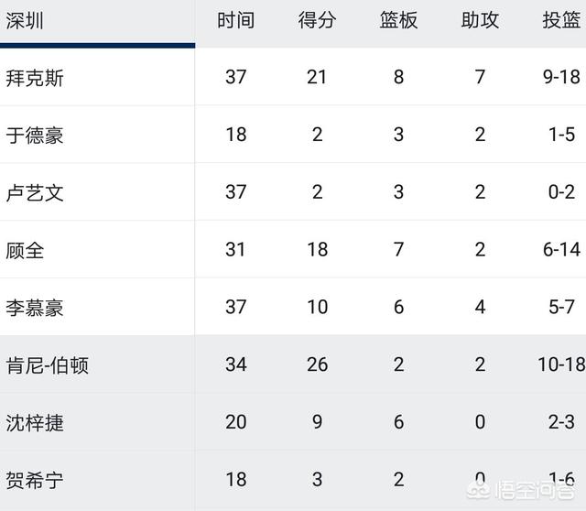Open player 顾全 details
The height and width of the screenshot is (511, 586).
(x=25, y=250)
